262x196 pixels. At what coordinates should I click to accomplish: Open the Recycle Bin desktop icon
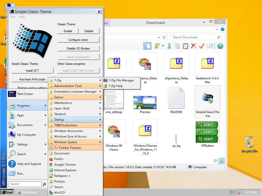[249, 144]
